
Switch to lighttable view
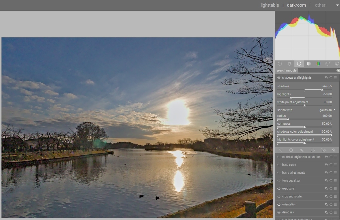(270, 5)
